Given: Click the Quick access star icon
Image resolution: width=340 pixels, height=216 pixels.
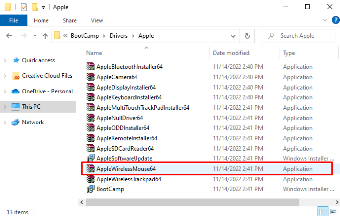Looking at the screenshot, I should point(16,60).
